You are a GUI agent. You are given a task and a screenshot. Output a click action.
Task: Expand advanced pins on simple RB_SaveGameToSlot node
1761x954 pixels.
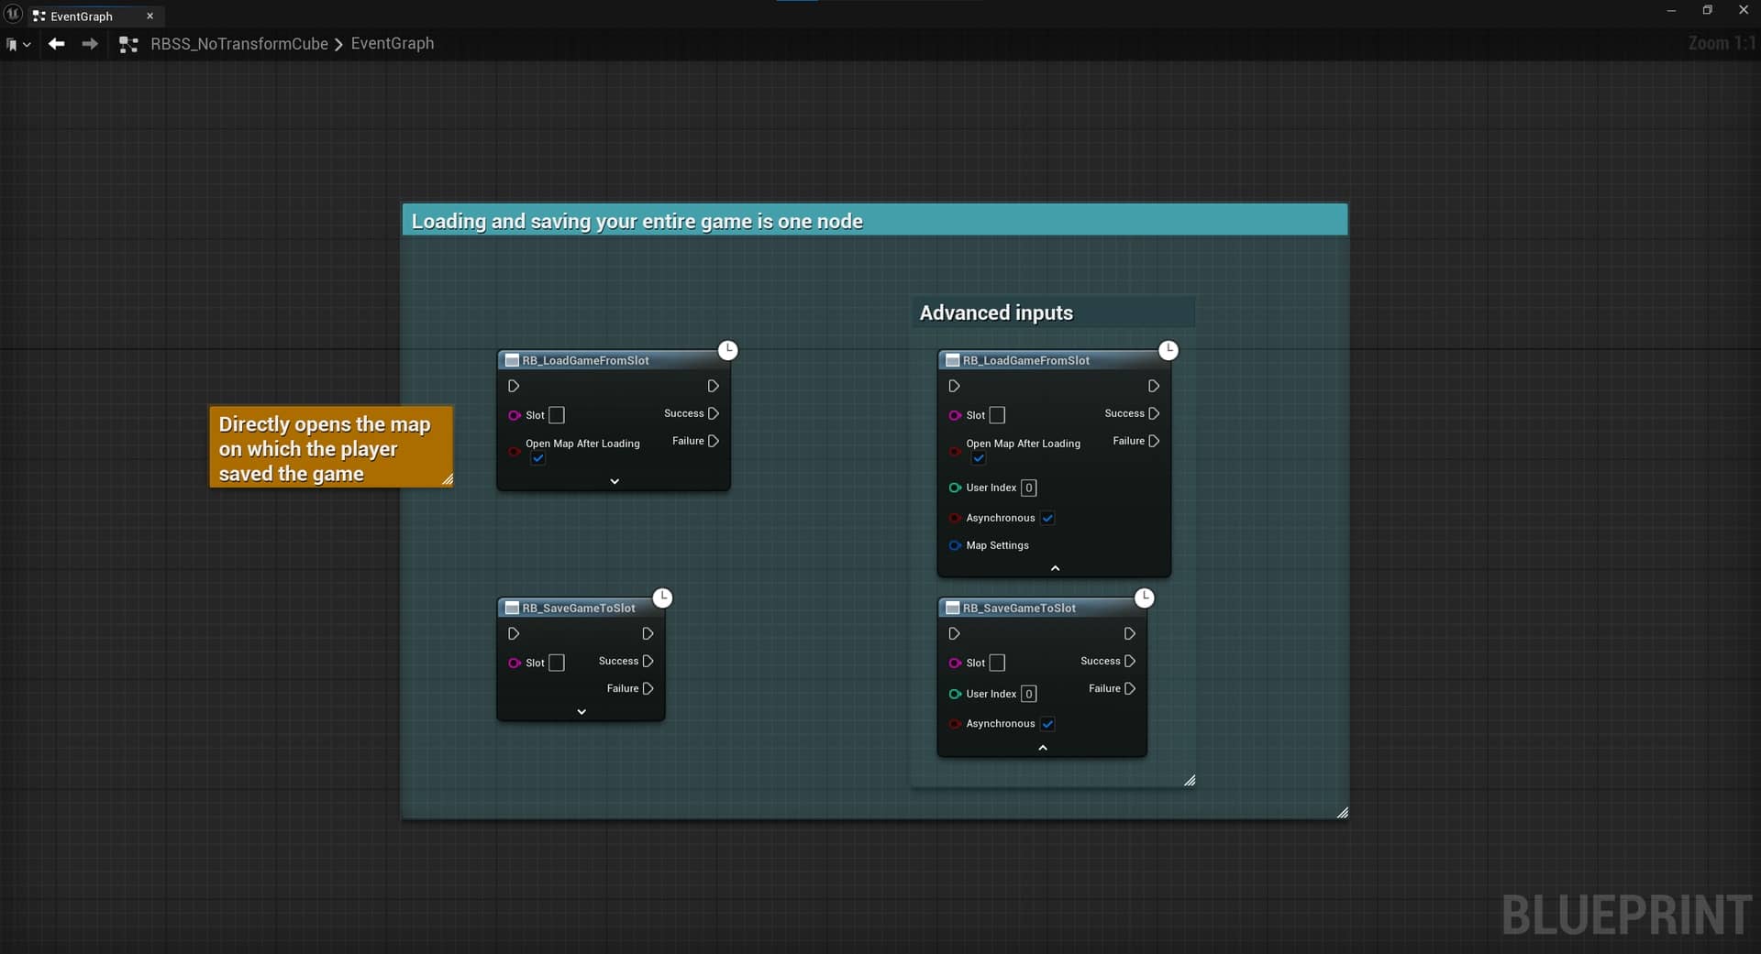coord(581,711)
